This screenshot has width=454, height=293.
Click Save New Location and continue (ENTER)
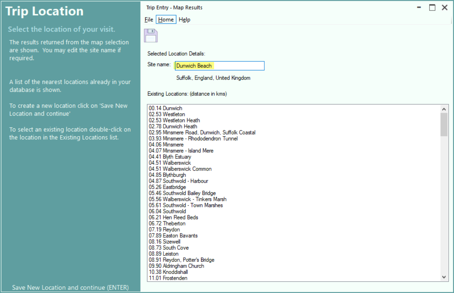click(70, 287)
